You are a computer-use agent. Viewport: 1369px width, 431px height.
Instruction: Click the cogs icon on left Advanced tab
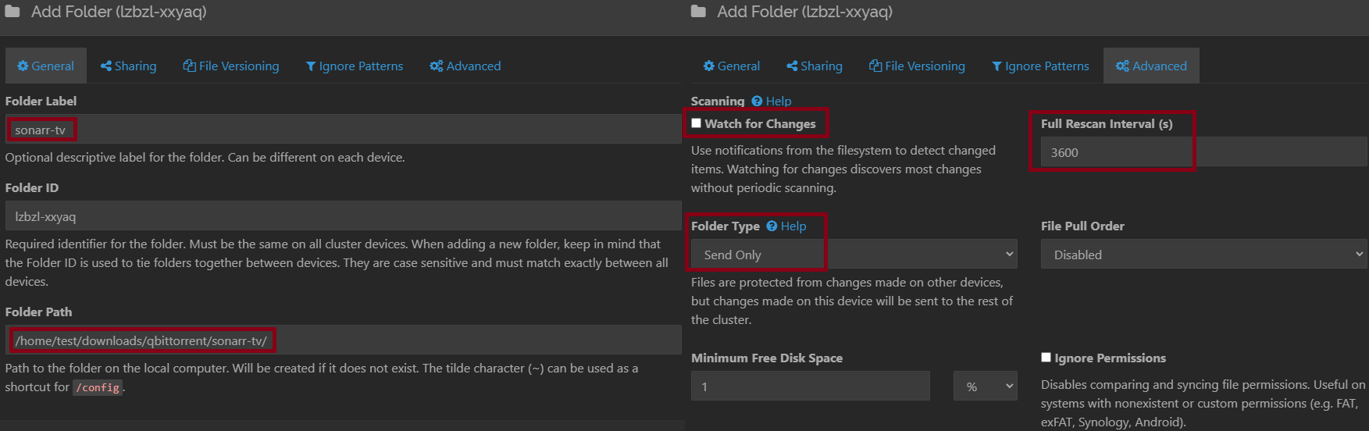tap(437, 66)
